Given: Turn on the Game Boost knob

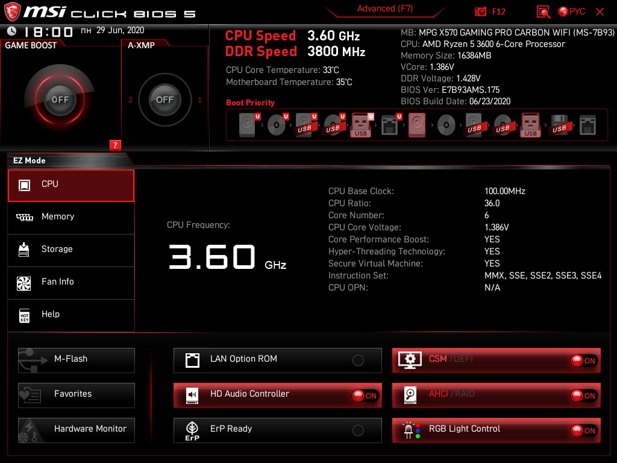Looking at the screenshot, I should (x=60, y=99).
